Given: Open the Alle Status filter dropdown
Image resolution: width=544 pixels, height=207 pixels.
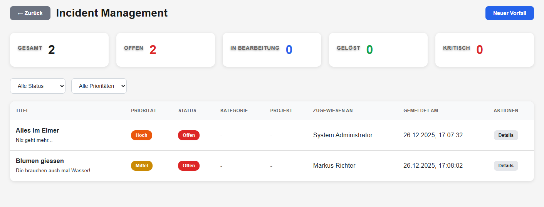Looking at the screenshot, I should coord(38,86).
